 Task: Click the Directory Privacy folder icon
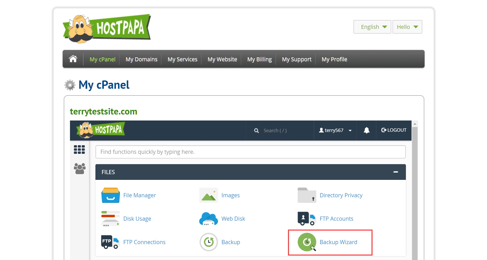[307, 195]
